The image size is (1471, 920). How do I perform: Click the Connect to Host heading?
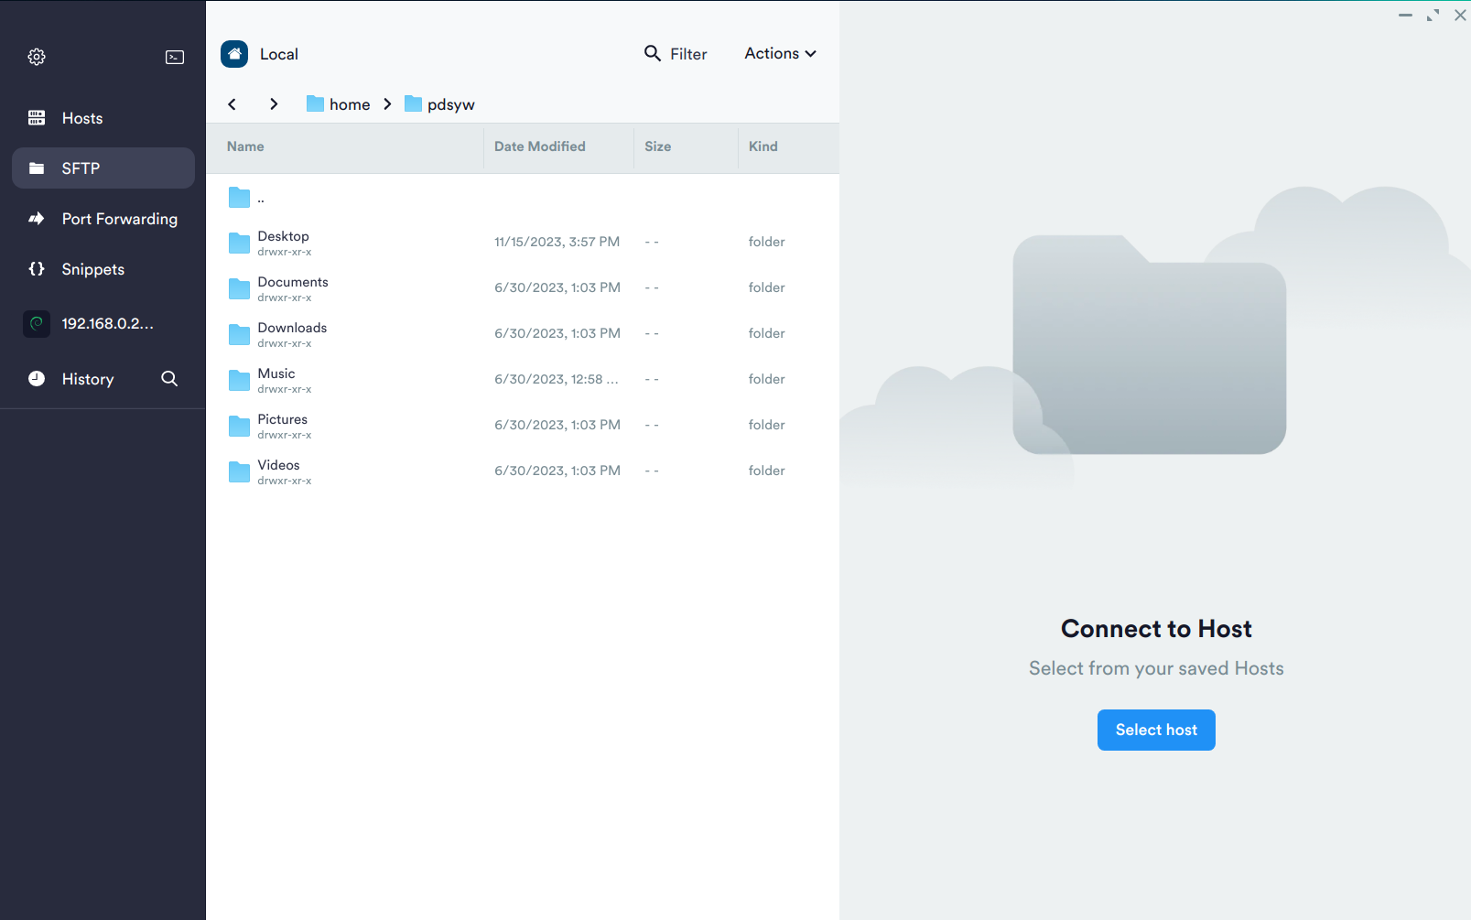pyautogui.click(x=1156, y=629)
